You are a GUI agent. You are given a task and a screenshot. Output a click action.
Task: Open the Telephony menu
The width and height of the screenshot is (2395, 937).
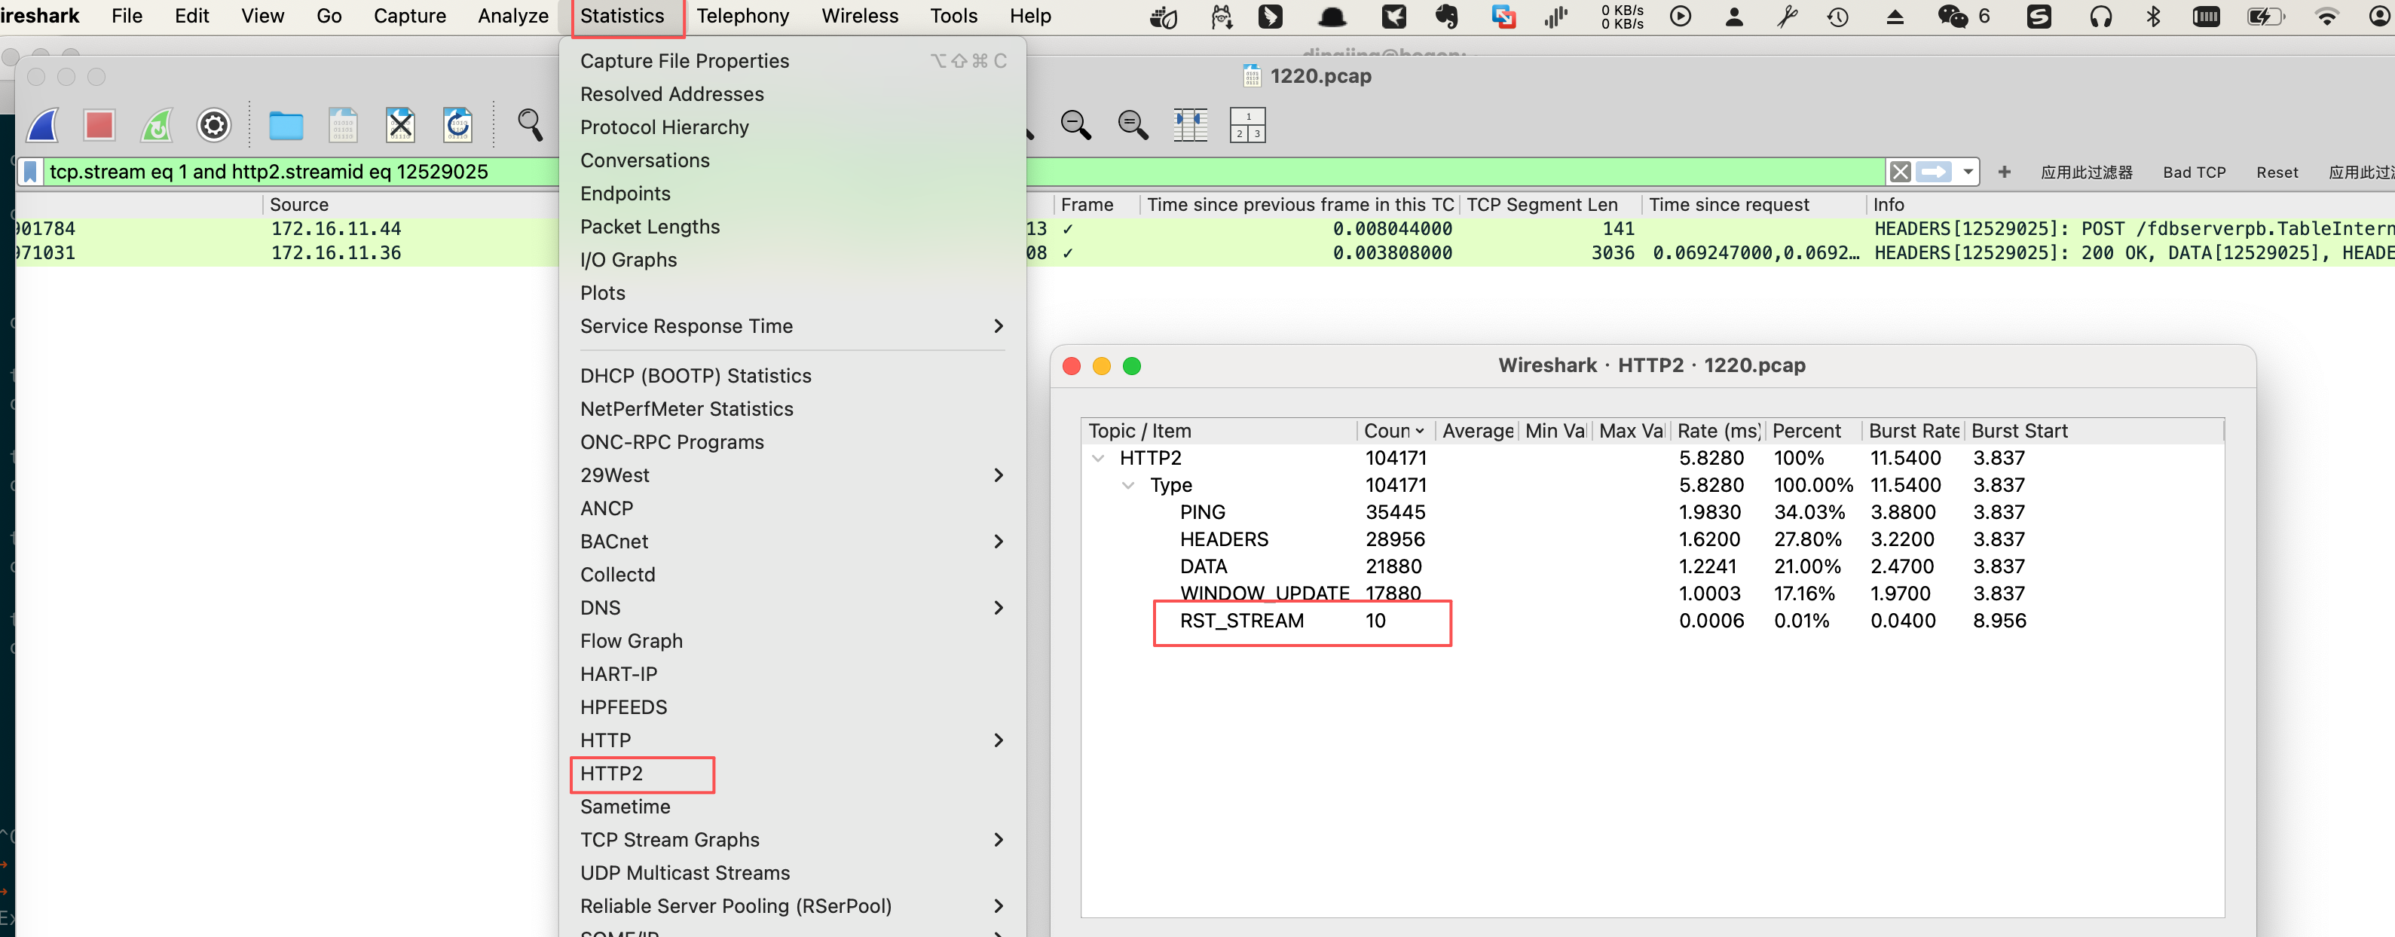click(742, 16)
